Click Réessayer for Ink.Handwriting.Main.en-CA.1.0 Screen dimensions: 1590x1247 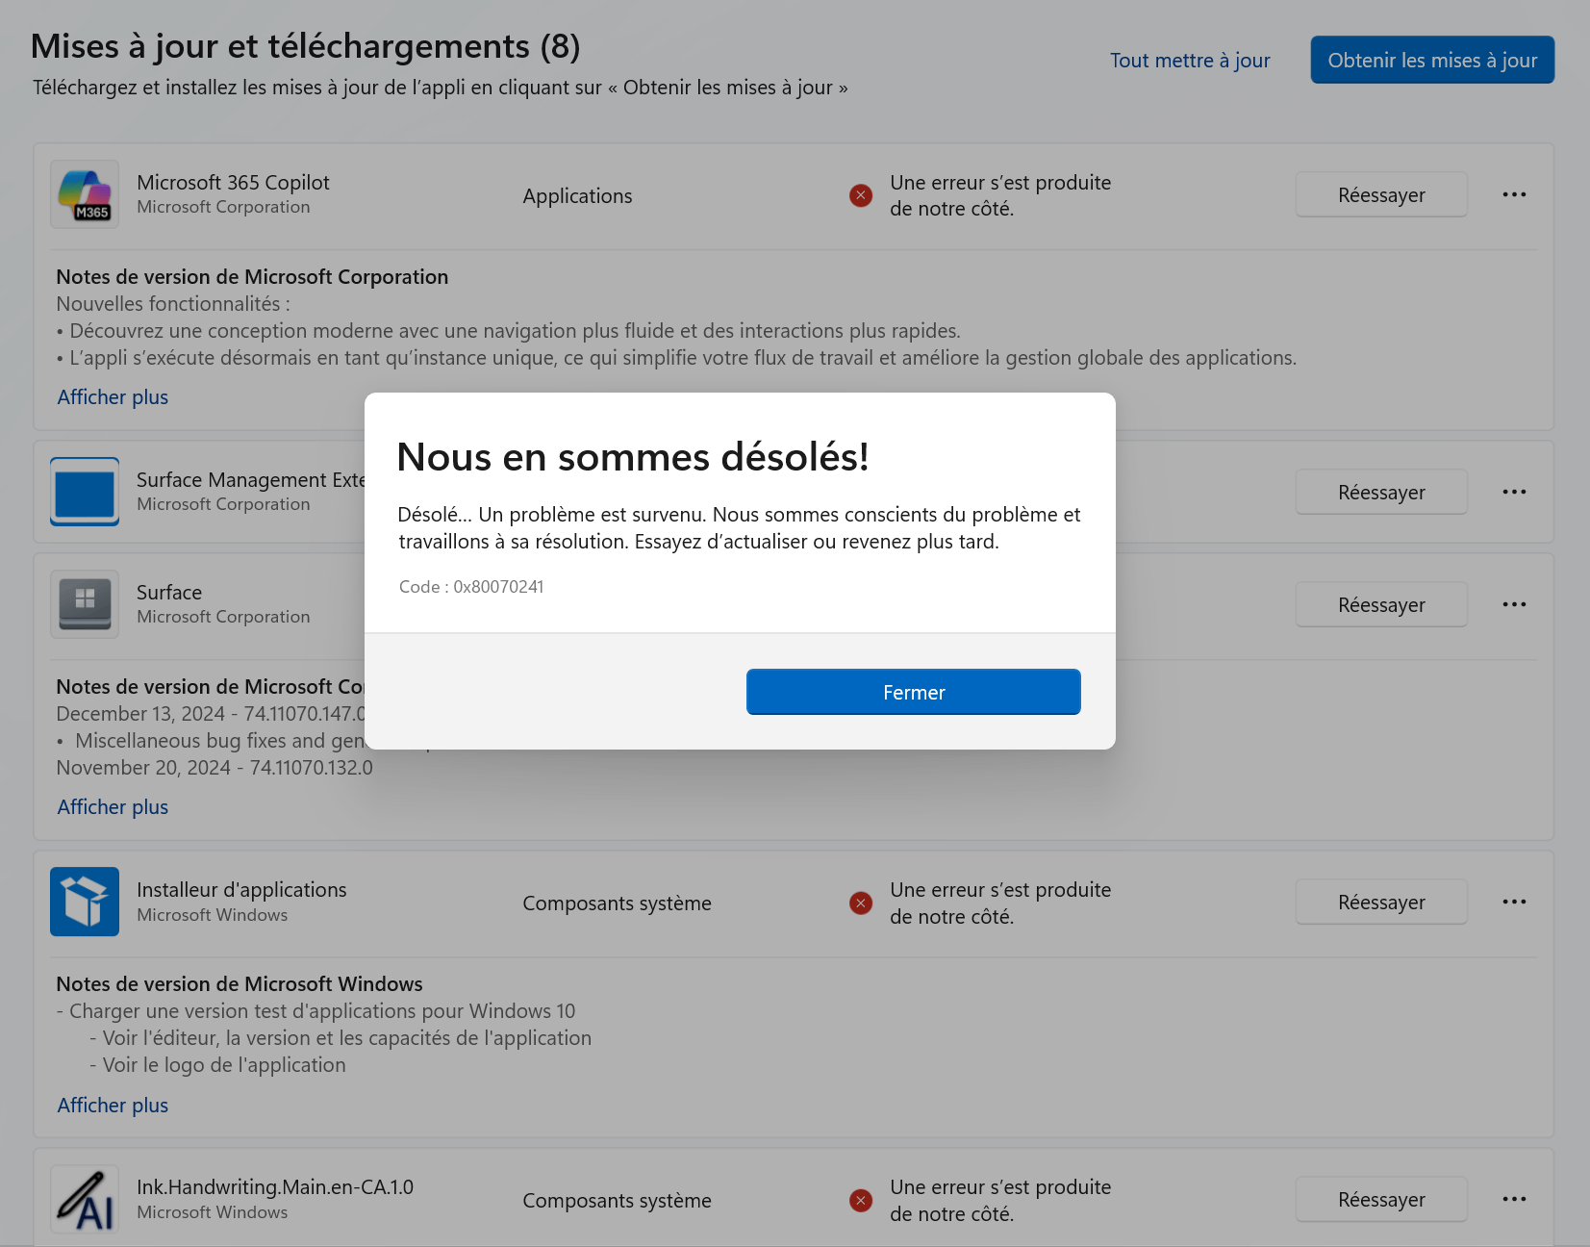pyautogui.click(x=1381, y=1199)
